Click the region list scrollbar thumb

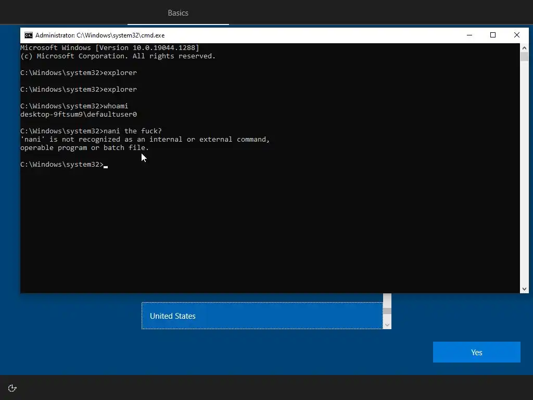tap(387, 311)
